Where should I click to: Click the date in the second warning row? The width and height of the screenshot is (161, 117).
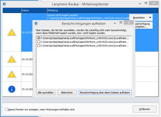(x=27, y=59)
